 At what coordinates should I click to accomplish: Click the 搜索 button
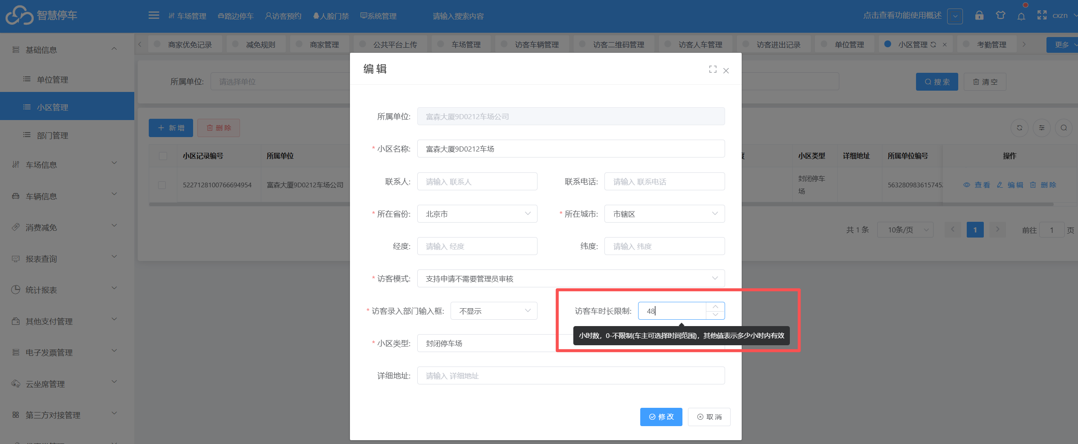point(937,82)
